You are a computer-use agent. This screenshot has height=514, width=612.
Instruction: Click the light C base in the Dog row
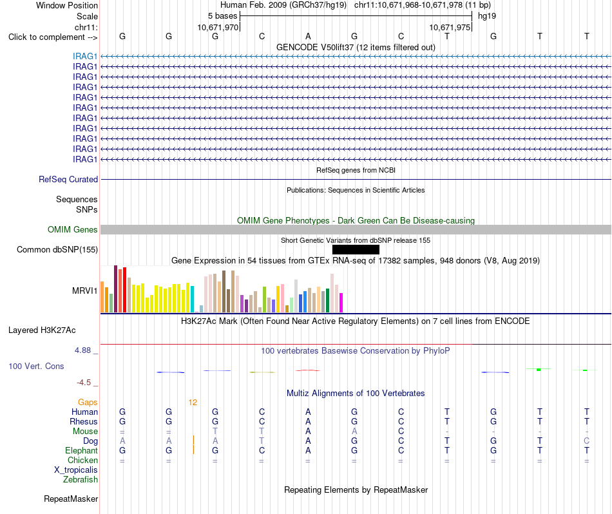586,441
